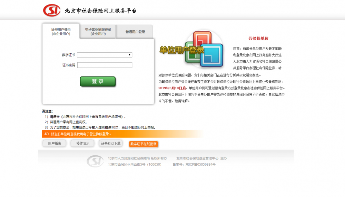Click the 操作演示 button

point(82,143)
